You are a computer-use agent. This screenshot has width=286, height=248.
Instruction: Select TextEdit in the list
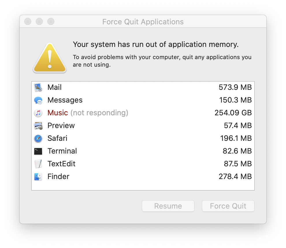(x=61, y=164)
